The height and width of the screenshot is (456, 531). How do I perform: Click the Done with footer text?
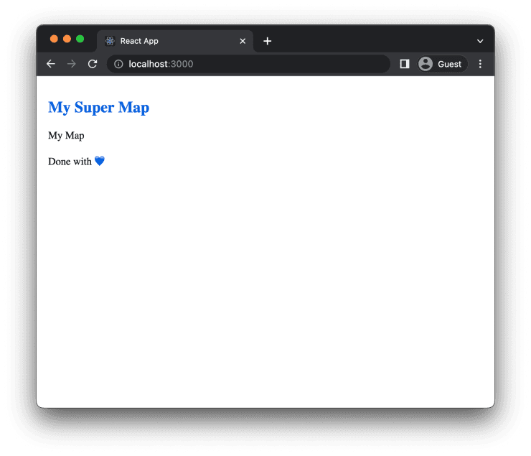[70, 162]
